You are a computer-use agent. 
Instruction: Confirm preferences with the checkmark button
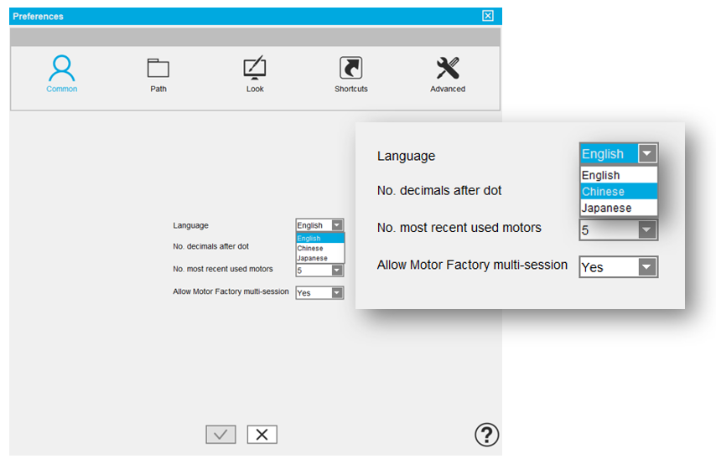tap(221, 434)
